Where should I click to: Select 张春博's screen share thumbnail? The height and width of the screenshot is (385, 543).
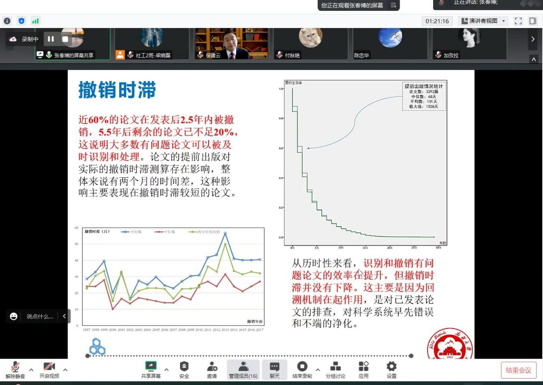[73, 44]
